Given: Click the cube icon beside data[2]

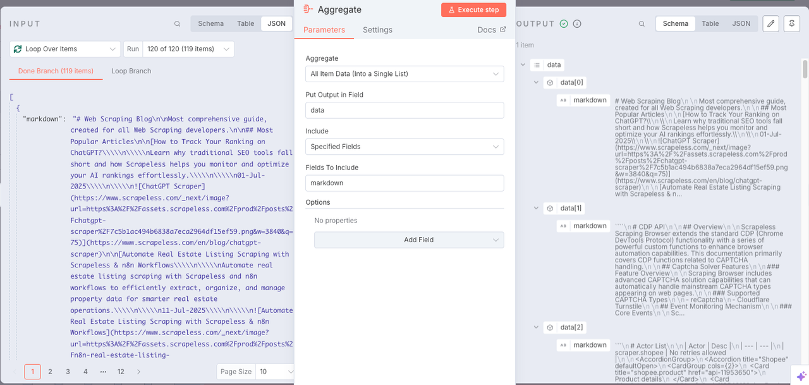Looking at the screenshot, I should pyautogui.click(x=550, y=327).
